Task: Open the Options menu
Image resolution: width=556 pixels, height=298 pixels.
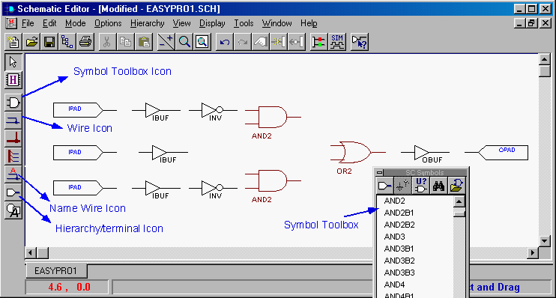Action: [108, 23]
